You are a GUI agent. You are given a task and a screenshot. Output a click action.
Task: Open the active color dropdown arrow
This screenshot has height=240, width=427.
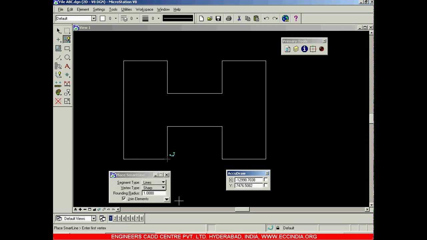116,19
